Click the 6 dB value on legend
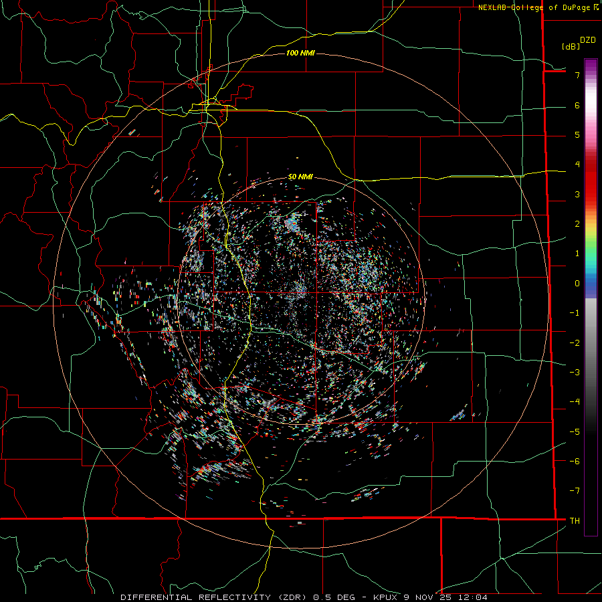Image resolution: width=602 pixels, height=602 pixels. tap(577, 105)
